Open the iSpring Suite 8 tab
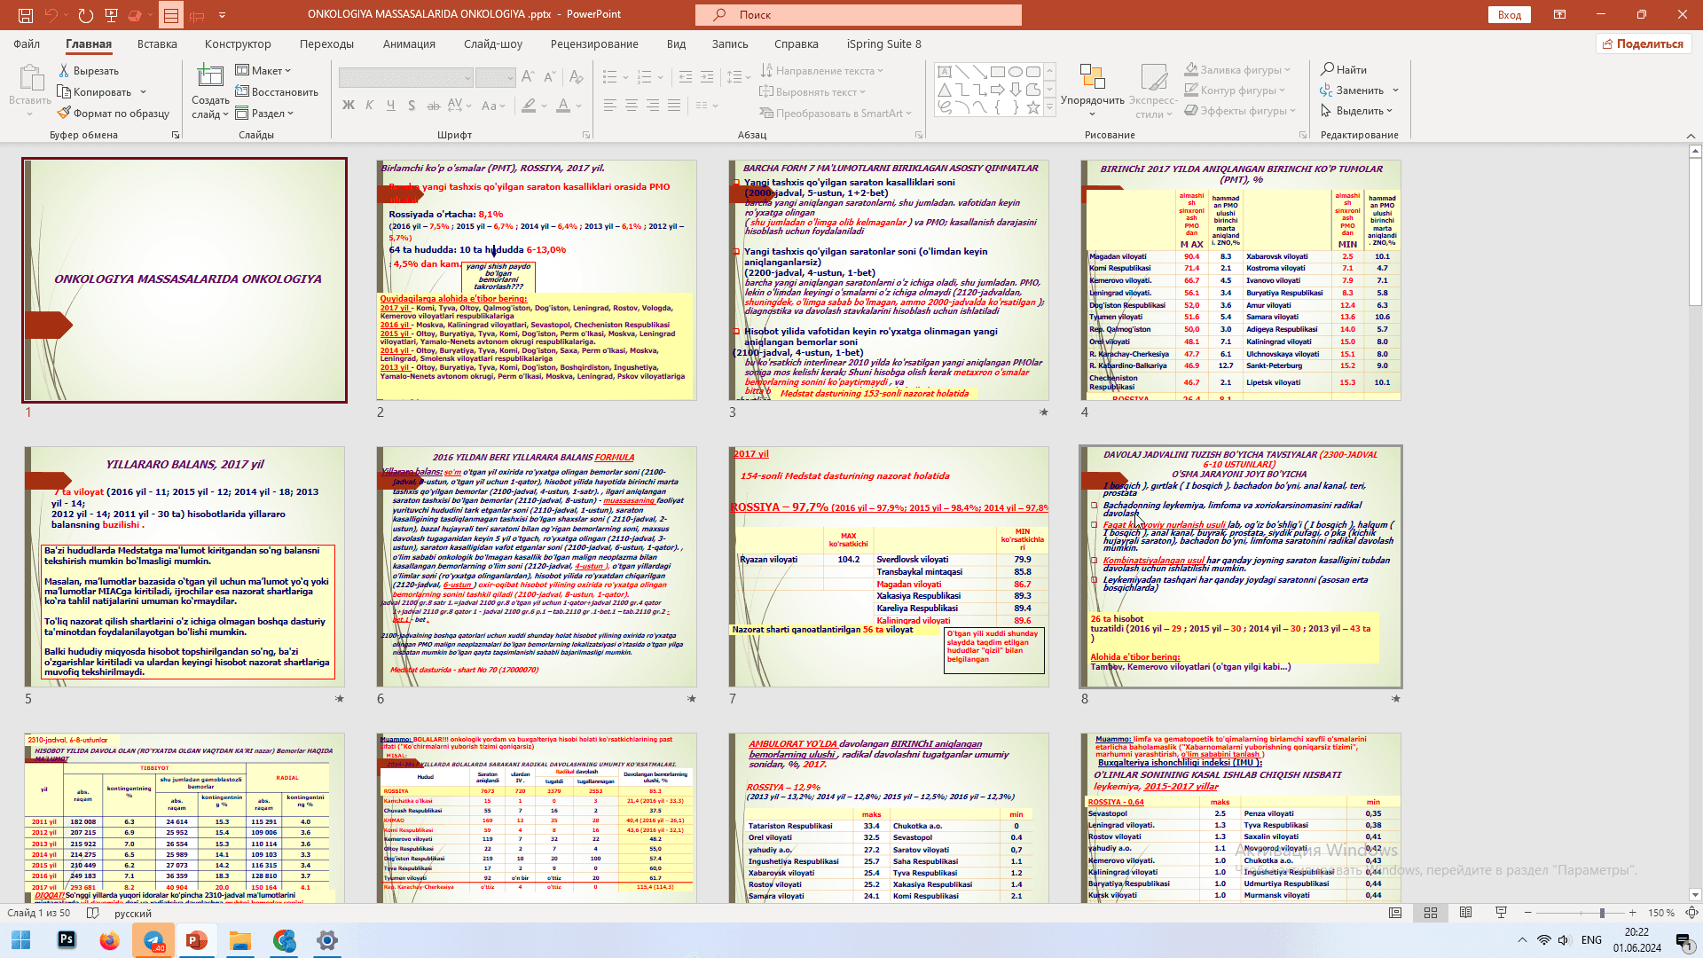Screen dimensions: 1703x958 tap(883, 44)
